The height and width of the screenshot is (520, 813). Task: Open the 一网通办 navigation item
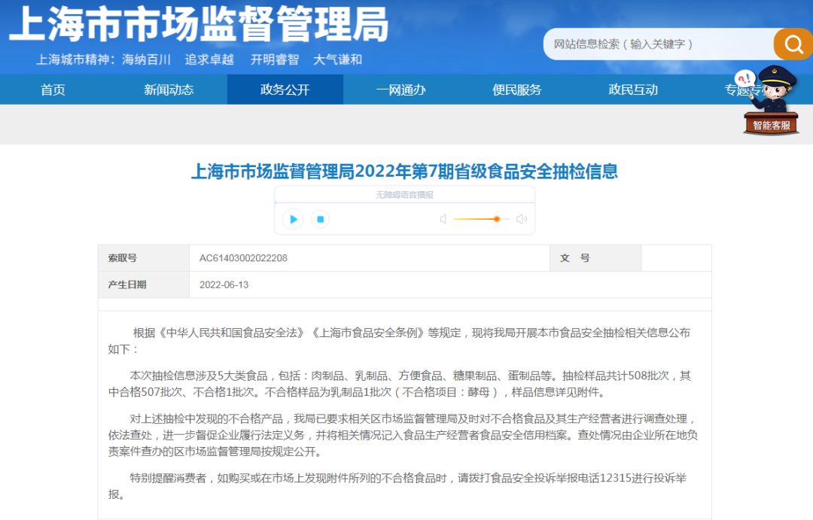click(401, 90)
